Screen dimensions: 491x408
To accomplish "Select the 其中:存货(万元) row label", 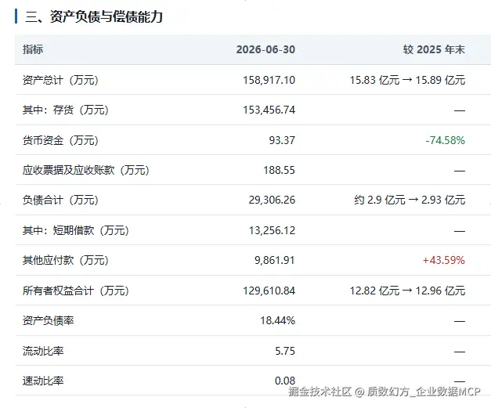I will tap(66, 110).
